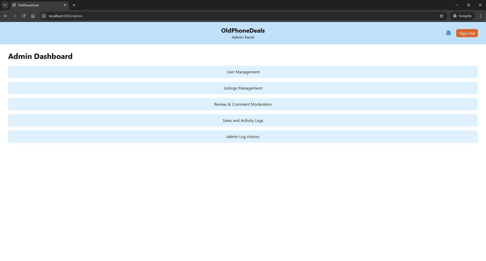This screenshot has height=261, width=486.
Task: Open the browser three-dot menu
Action: 480,16
